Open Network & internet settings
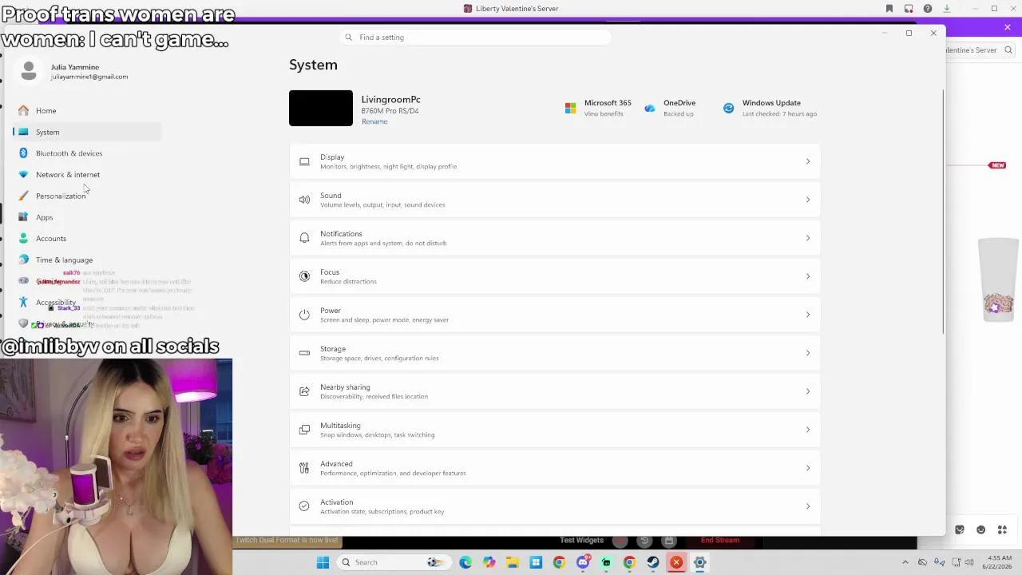 pos(88,175)
